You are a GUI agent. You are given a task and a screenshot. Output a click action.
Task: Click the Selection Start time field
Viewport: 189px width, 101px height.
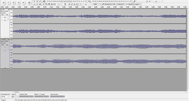tap(26, 96)
